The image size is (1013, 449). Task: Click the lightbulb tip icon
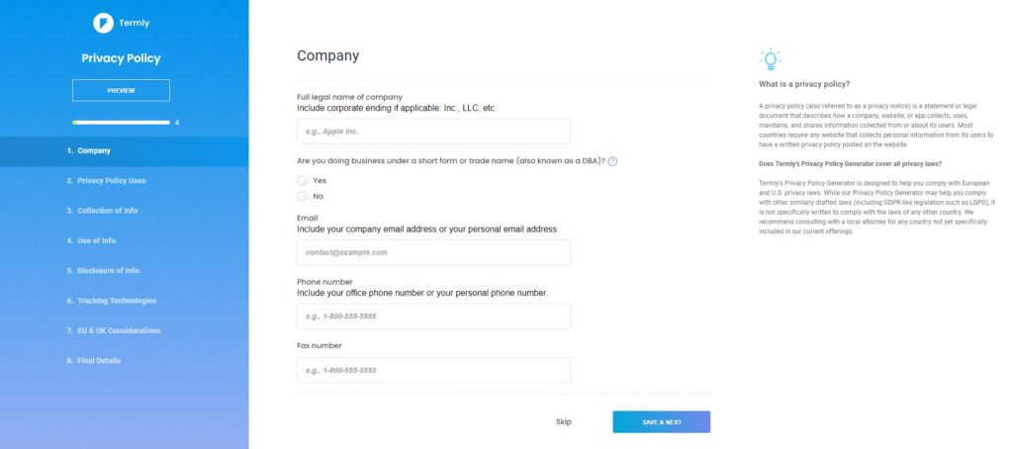tap(769, 59)
